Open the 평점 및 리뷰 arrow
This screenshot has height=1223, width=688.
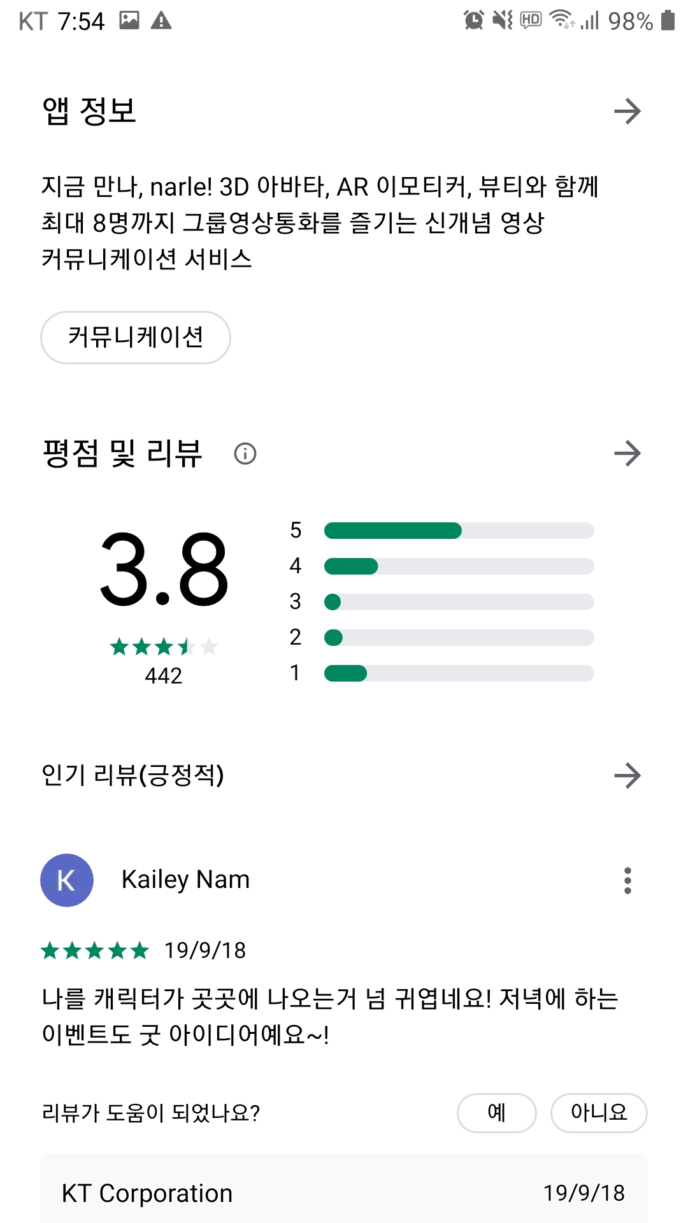click(x=627, y=454)
